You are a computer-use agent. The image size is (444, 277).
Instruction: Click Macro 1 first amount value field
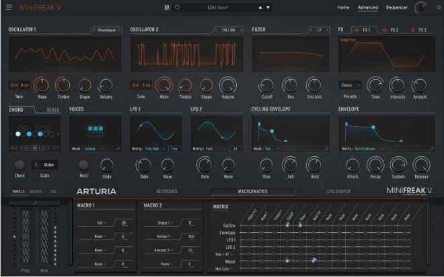click(x=124, y=223)
